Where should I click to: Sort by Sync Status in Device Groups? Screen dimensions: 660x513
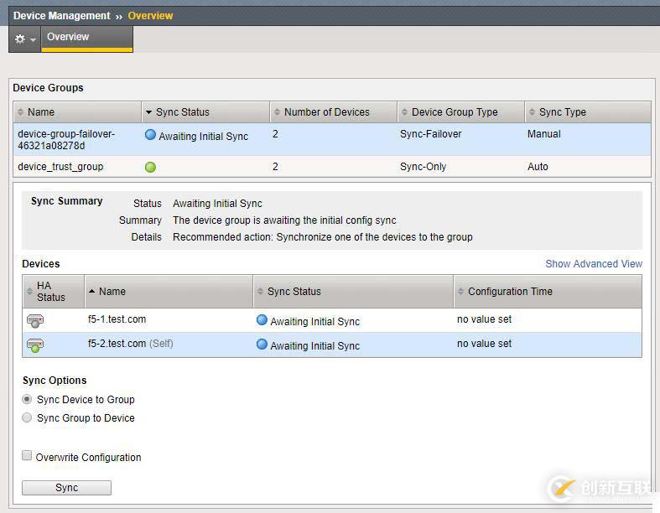pyautogui.click(x=182, y=112)
